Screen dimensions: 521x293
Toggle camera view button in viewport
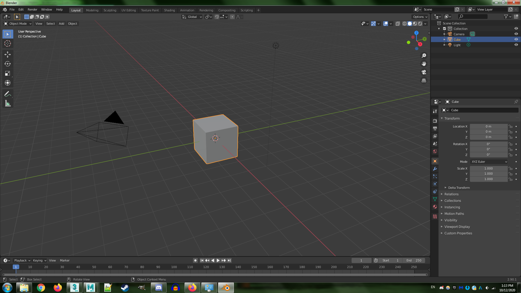[x=424, y=72]
